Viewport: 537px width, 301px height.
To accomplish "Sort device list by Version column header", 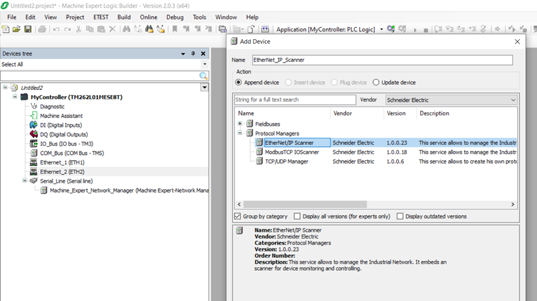I will (400, 113).
